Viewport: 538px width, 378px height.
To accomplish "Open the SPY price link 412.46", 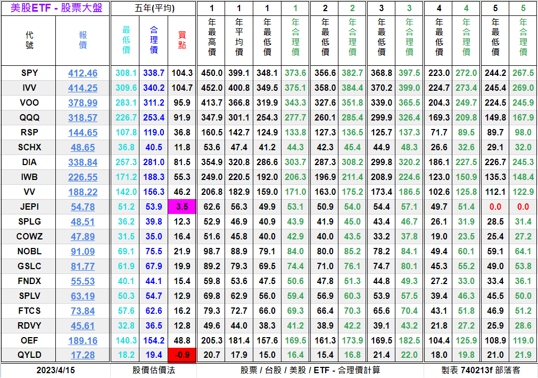I will [x=82, y=73].
